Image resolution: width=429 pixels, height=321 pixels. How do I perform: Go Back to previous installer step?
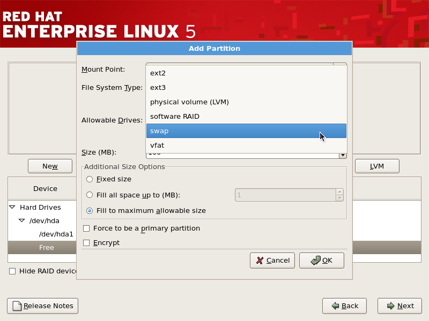[x=344, y=306]
